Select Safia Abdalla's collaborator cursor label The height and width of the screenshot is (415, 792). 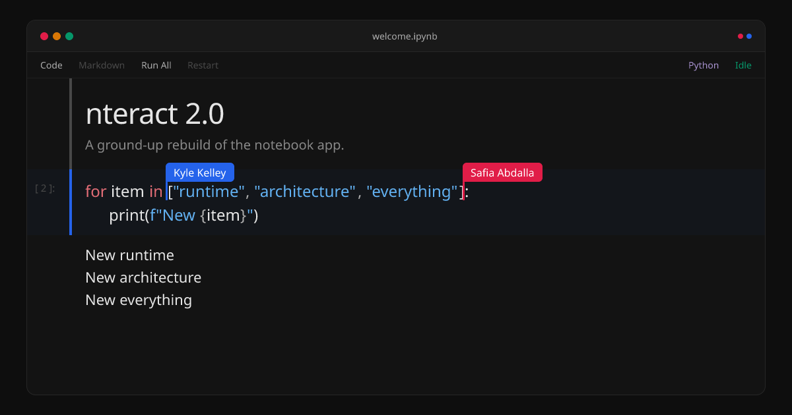[x=502, y=172]
